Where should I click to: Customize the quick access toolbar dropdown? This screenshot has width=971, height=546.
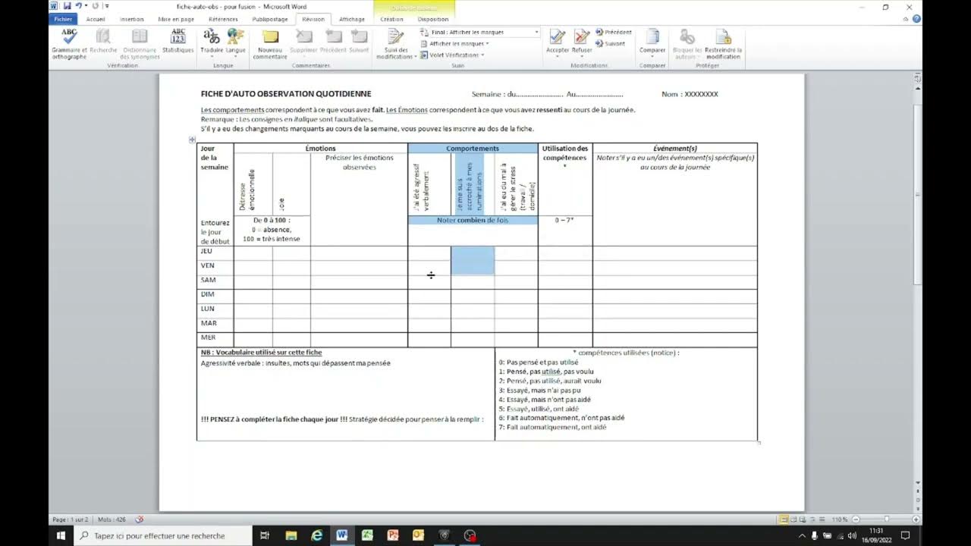tap(107, 6)
